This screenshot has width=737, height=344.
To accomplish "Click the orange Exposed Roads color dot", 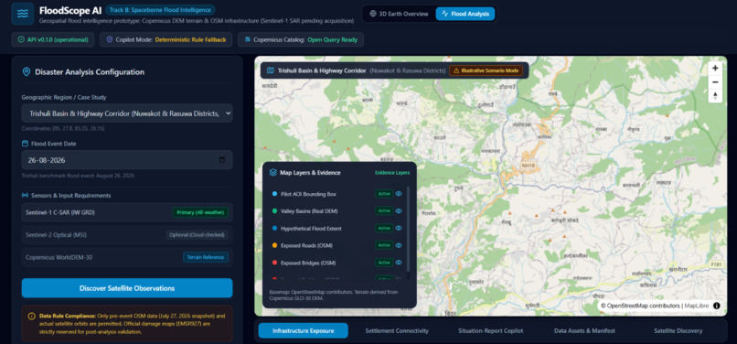I will [x=274, y=245].
